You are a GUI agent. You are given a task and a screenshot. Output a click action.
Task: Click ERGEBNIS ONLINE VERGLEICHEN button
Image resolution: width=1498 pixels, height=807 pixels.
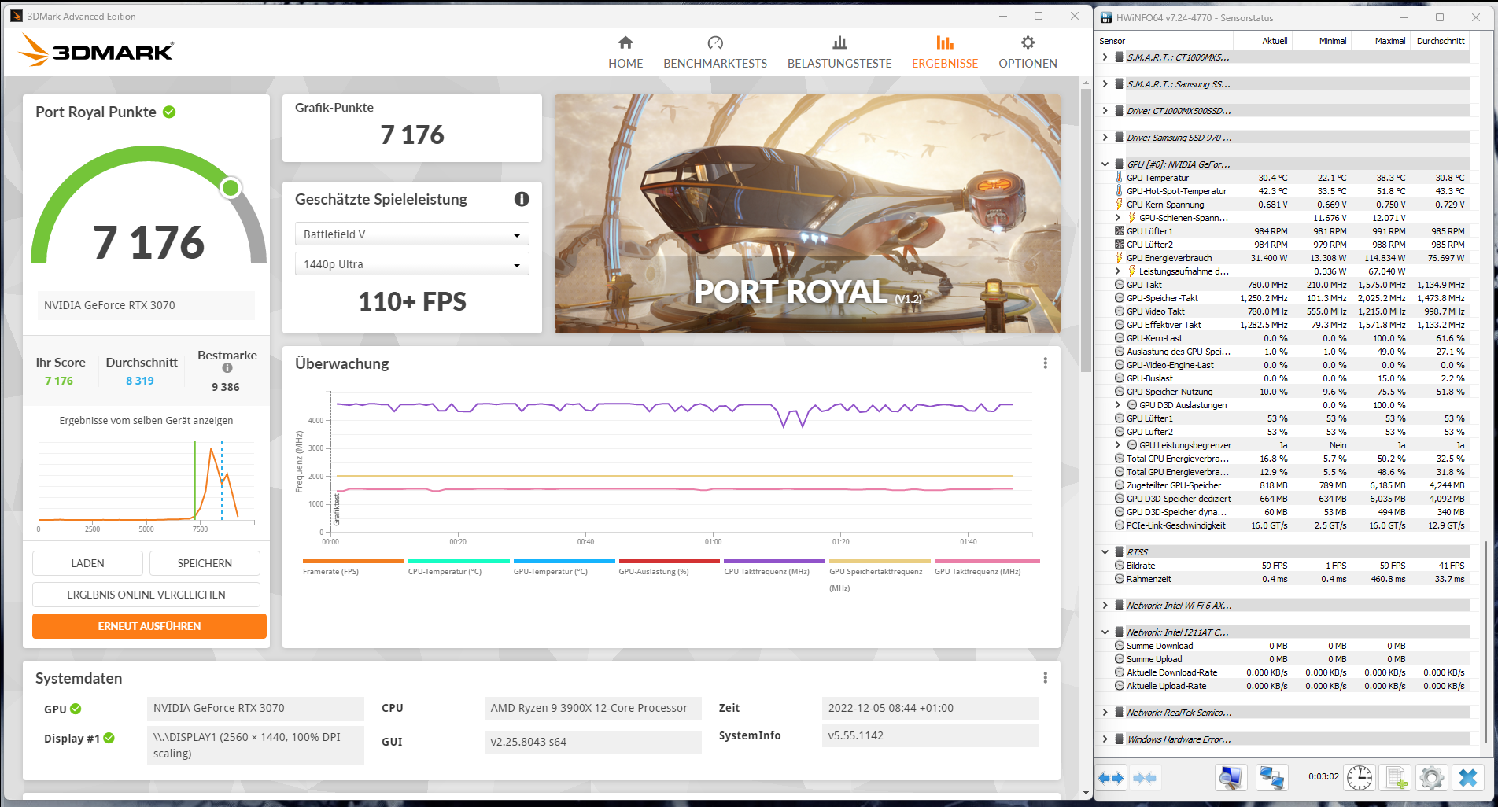146,595
